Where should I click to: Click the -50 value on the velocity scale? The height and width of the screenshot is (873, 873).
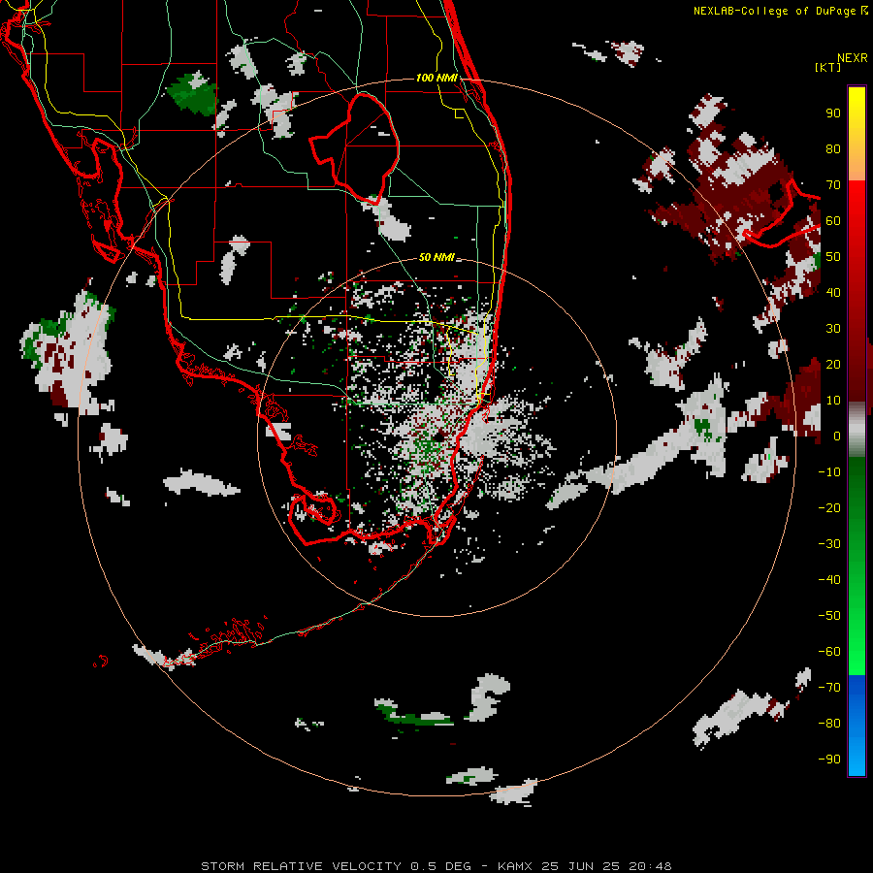829,616
